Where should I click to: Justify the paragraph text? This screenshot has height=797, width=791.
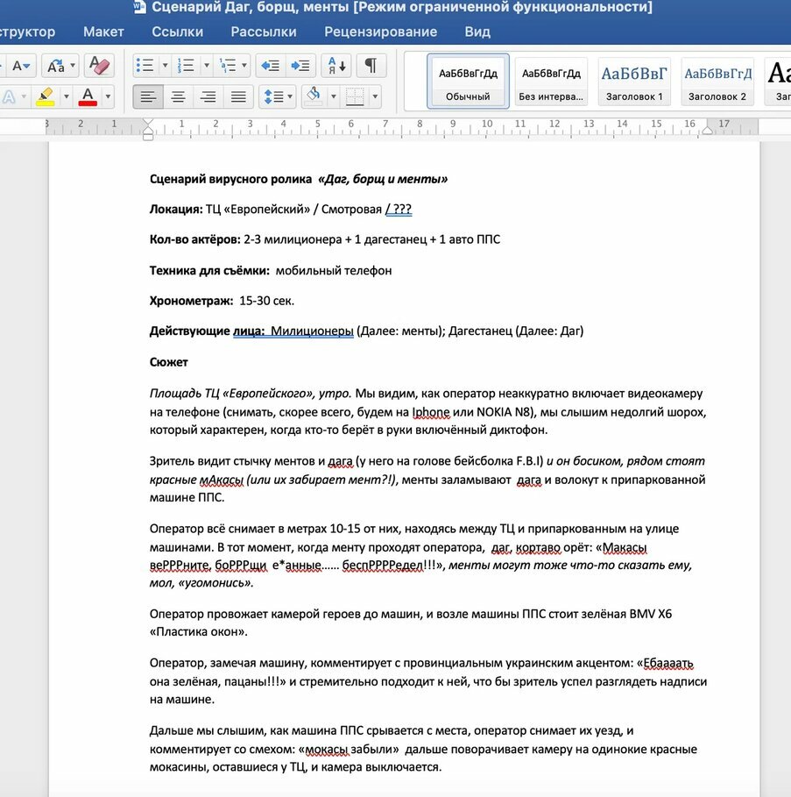pyautogui.click(x=238, y=96)
